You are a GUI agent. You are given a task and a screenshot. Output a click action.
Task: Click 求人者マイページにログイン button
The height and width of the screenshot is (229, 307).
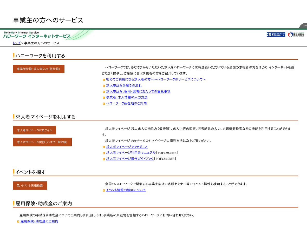pyautogui.click(x=35, y=130)
